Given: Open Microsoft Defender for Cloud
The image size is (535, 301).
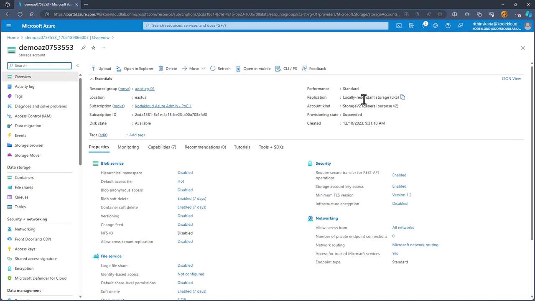Looking at the screenshot, I should (x=41, y=278).
